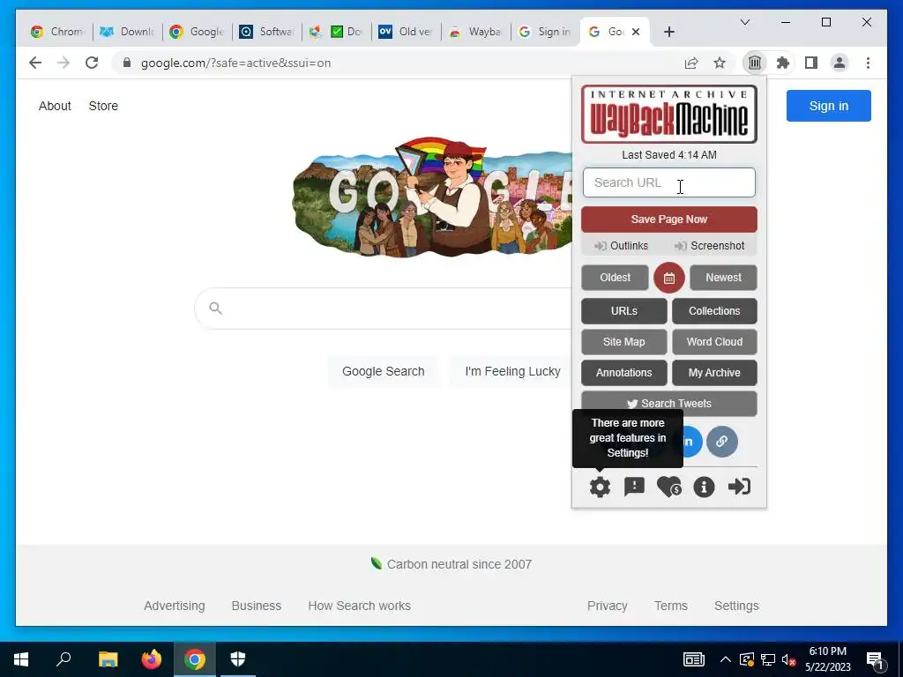Toggle the Outlinks option
This screenshot has width=903, height=677.
click(622, 246)
